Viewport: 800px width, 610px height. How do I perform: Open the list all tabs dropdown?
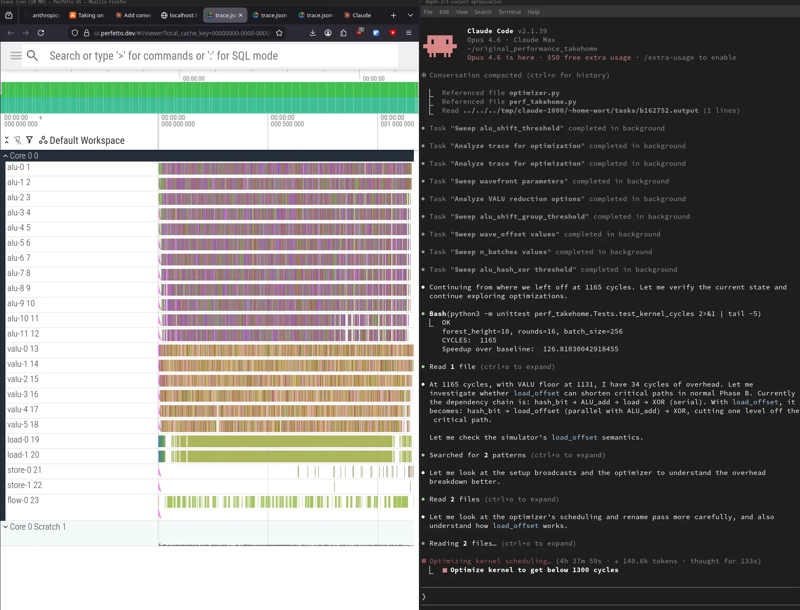point(410,15)
